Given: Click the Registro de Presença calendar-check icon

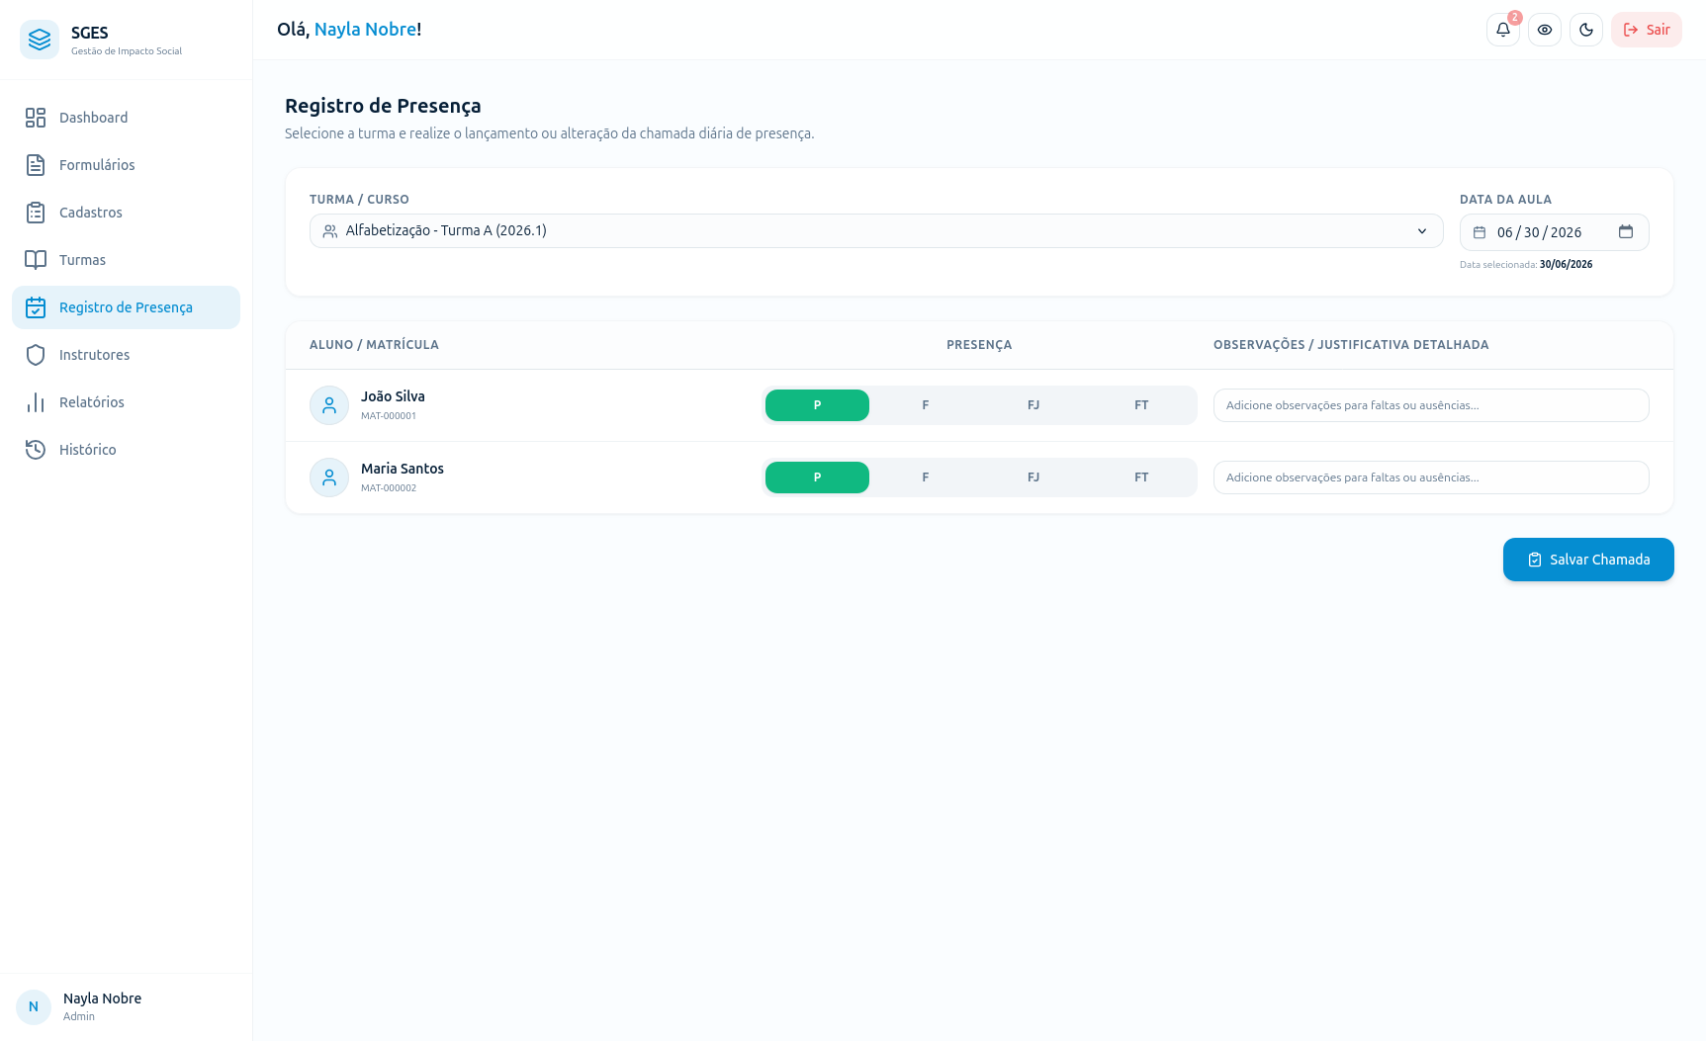Looking at the screenshot, I should click(x=36, y=307).
